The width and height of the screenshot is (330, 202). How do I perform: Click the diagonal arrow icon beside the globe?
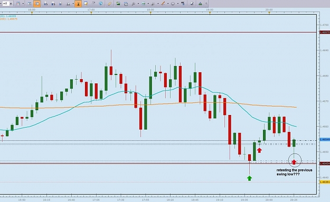point(93,3)
